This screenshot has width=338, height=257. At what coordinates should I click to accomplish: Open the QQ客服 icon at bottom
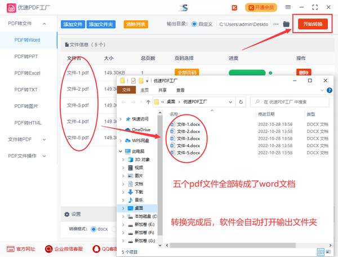pyautogui.click(x=96, y=249)
